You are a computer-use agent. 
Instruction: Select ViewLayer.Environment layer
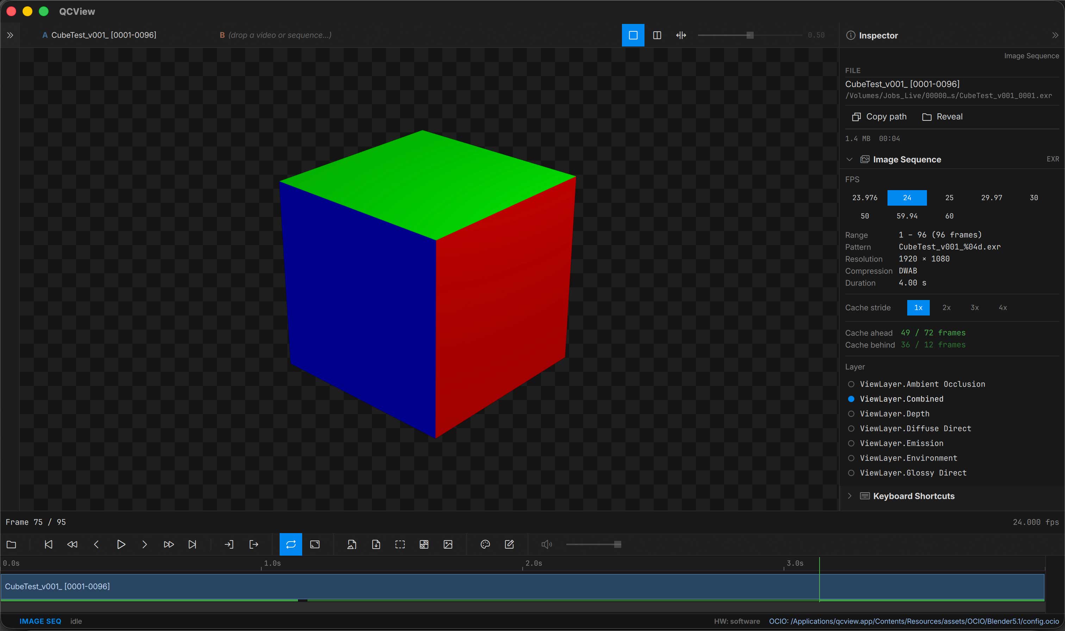(903, 458)
